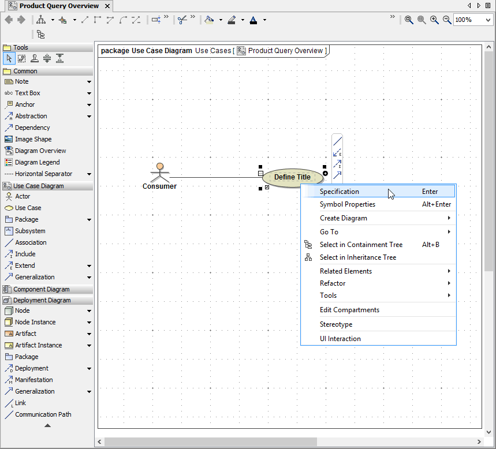This screenshot has width=496, height=449.
Task: Open the zoom percentage dropdown
Action: pyautogui.click(x=488, y=20)
